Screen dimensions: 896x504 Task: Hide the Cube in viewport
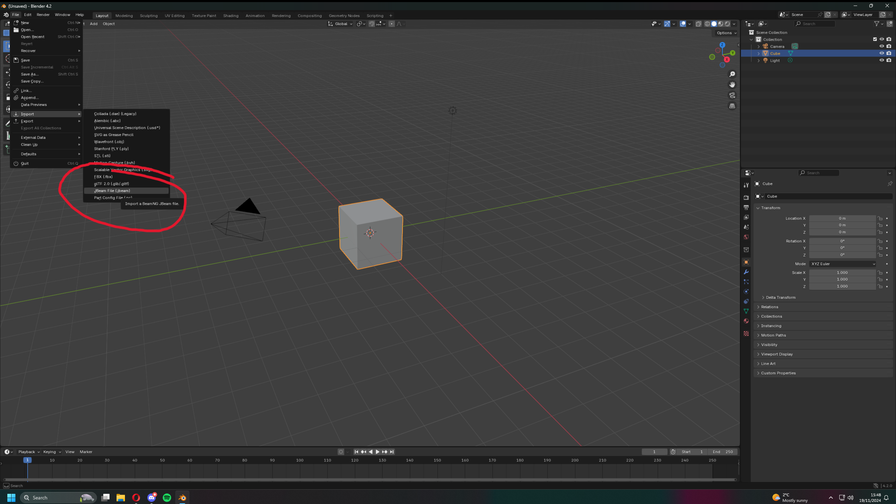882,53
